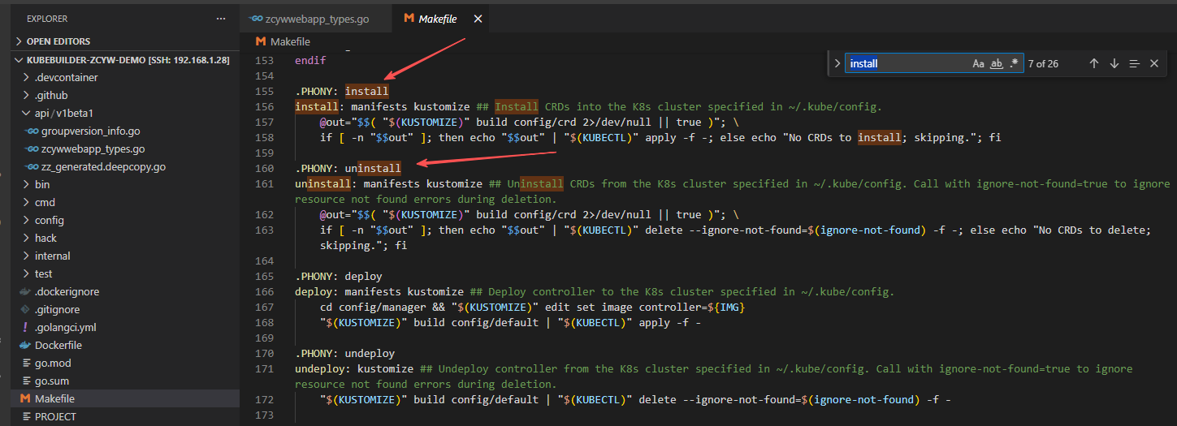1177x426 pixels.
Task: Open .golangci.yml in the explorer
Action: point(65,327)
